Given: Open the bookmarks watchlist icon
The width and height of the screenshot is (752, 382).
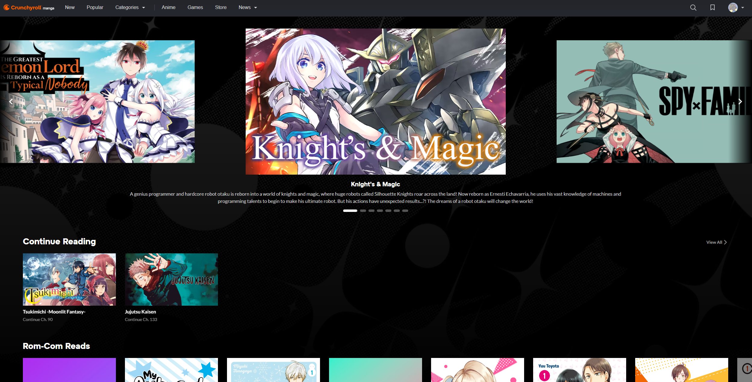Looking at the screenshot, I should pos(712,8).
